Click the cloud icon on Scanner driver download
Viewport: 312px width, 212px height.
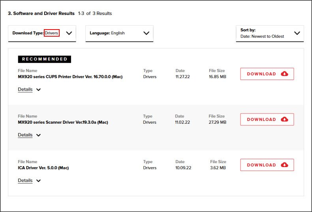click(284, 119)
